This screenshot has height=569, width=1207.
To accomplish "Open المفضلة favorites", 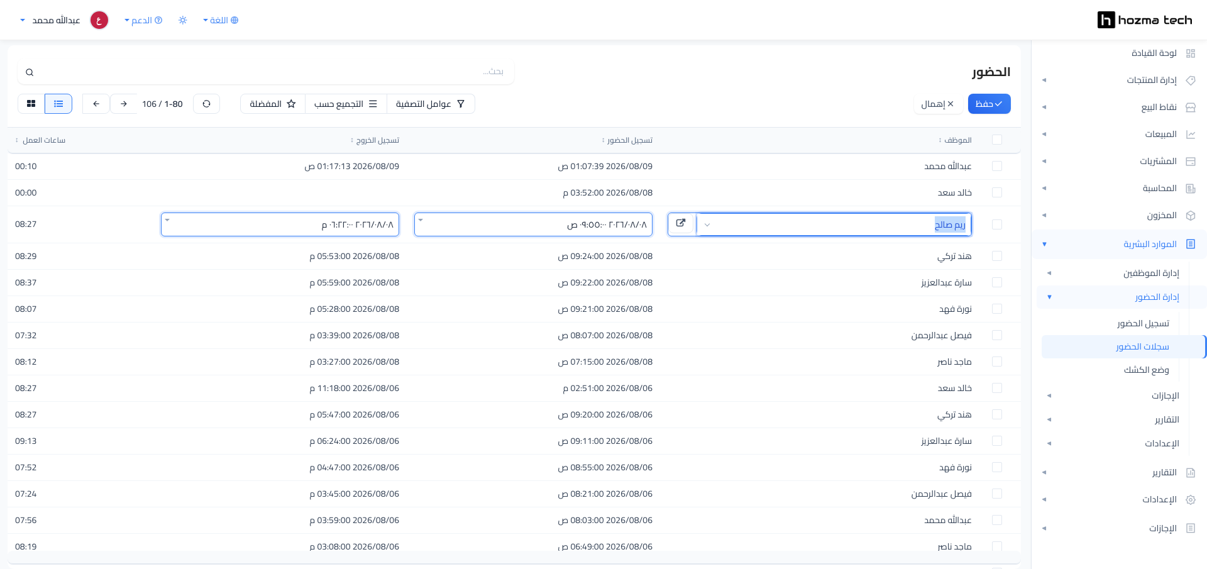I will tap(273, 104).
